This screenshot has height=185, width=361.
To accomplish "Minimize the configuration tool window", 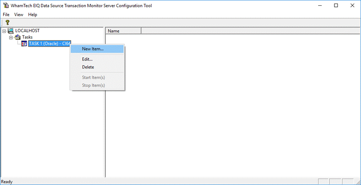I will coord(320,6).
